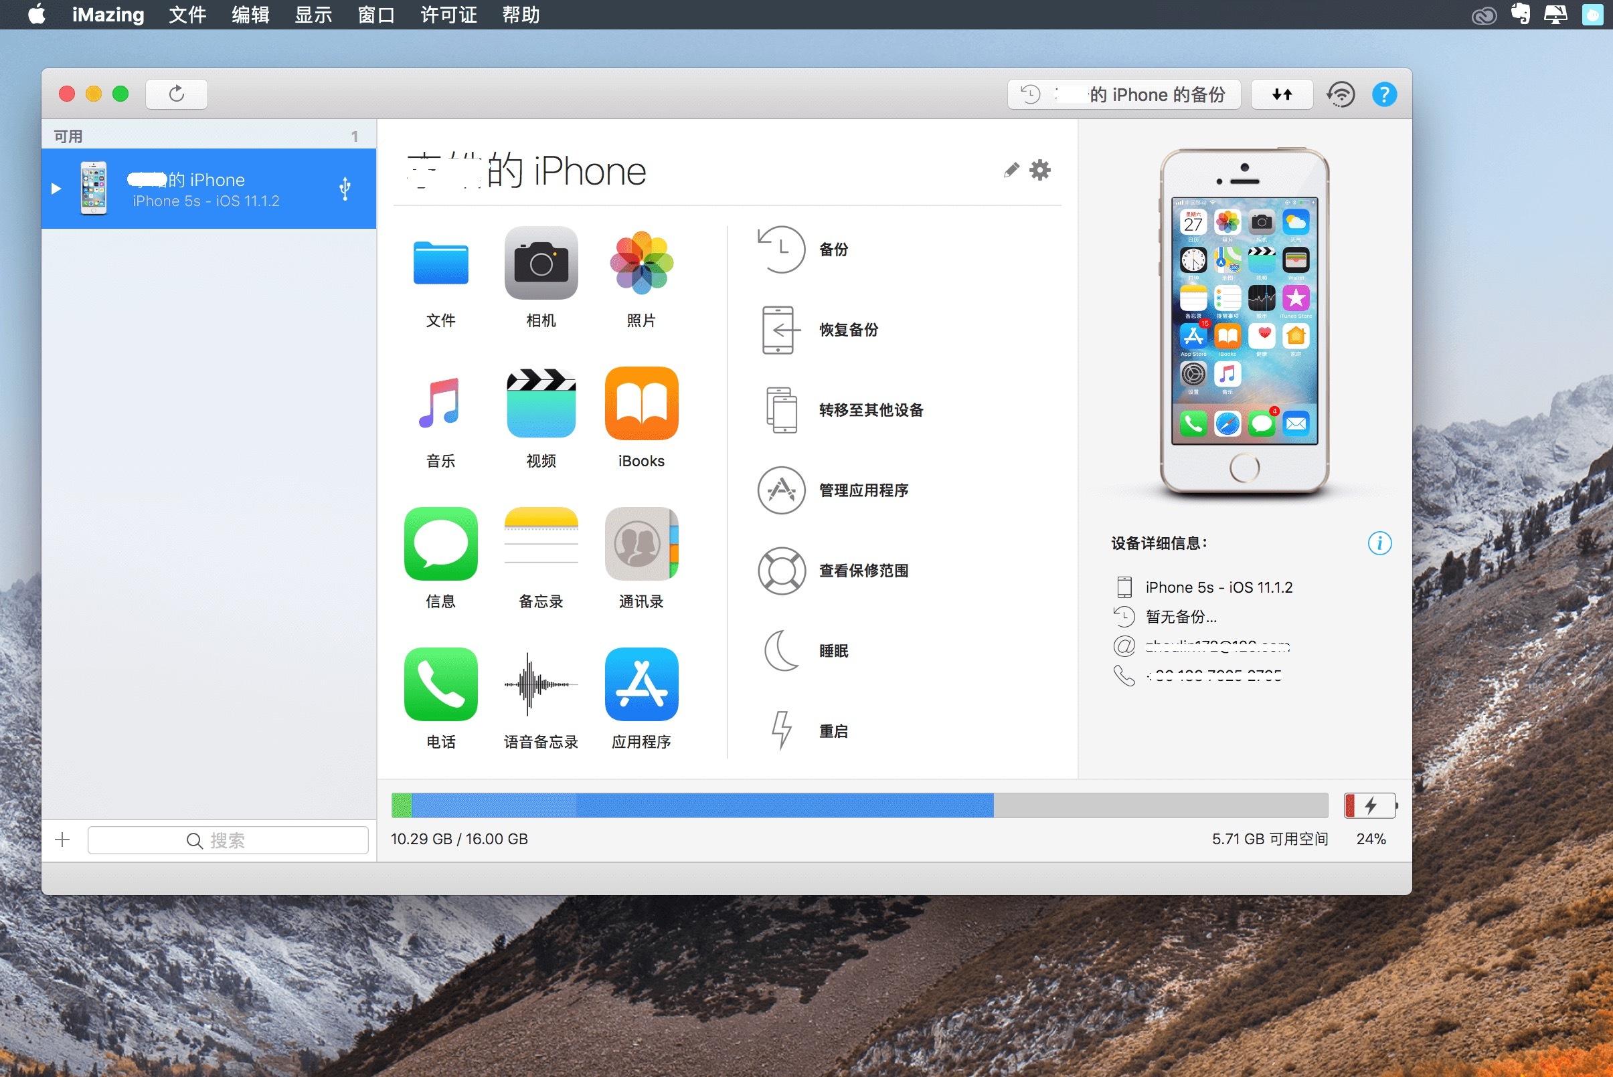The width and height of the screenshot is (1613, 1077).
Task: Click the Wi-Fi connection icon in toolbar
Action: point(1340,95)
